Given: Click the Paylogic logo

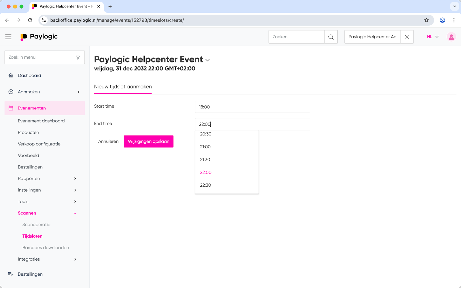Looking at the screenshot, I should [x=39, y=37].
